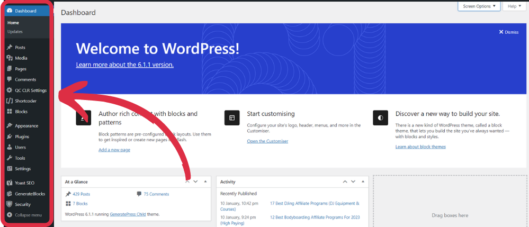
Task: Click the Plugins plug icon
Action: (10, 137)
